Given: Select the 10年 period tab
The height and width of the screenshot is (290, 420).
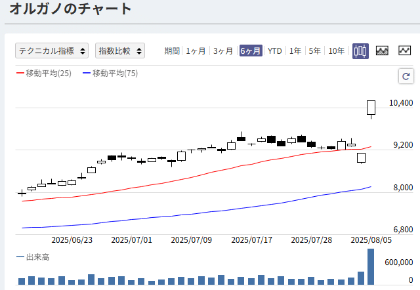Looking at the screenshot, I should [x=337, y=51].
